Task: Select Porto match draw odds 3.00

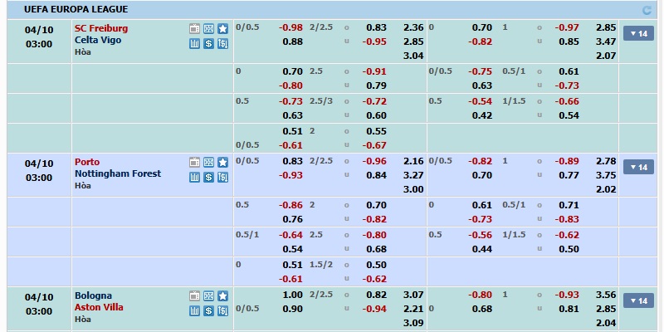Action: [413, 189]
